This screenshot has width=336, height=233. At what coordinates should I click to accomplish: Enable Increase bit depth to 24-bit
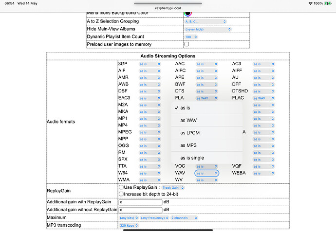pyautogui.click(x=121, y=194)
